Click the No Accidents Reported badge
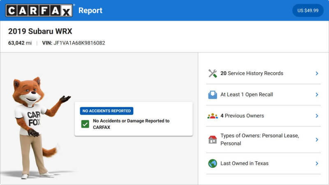The height and width of the screenshot is (185, 329). pyautogui.click(x=107, y=111)
